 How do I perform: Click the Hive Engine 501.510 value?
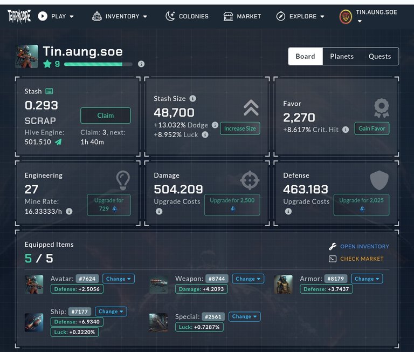38,142
